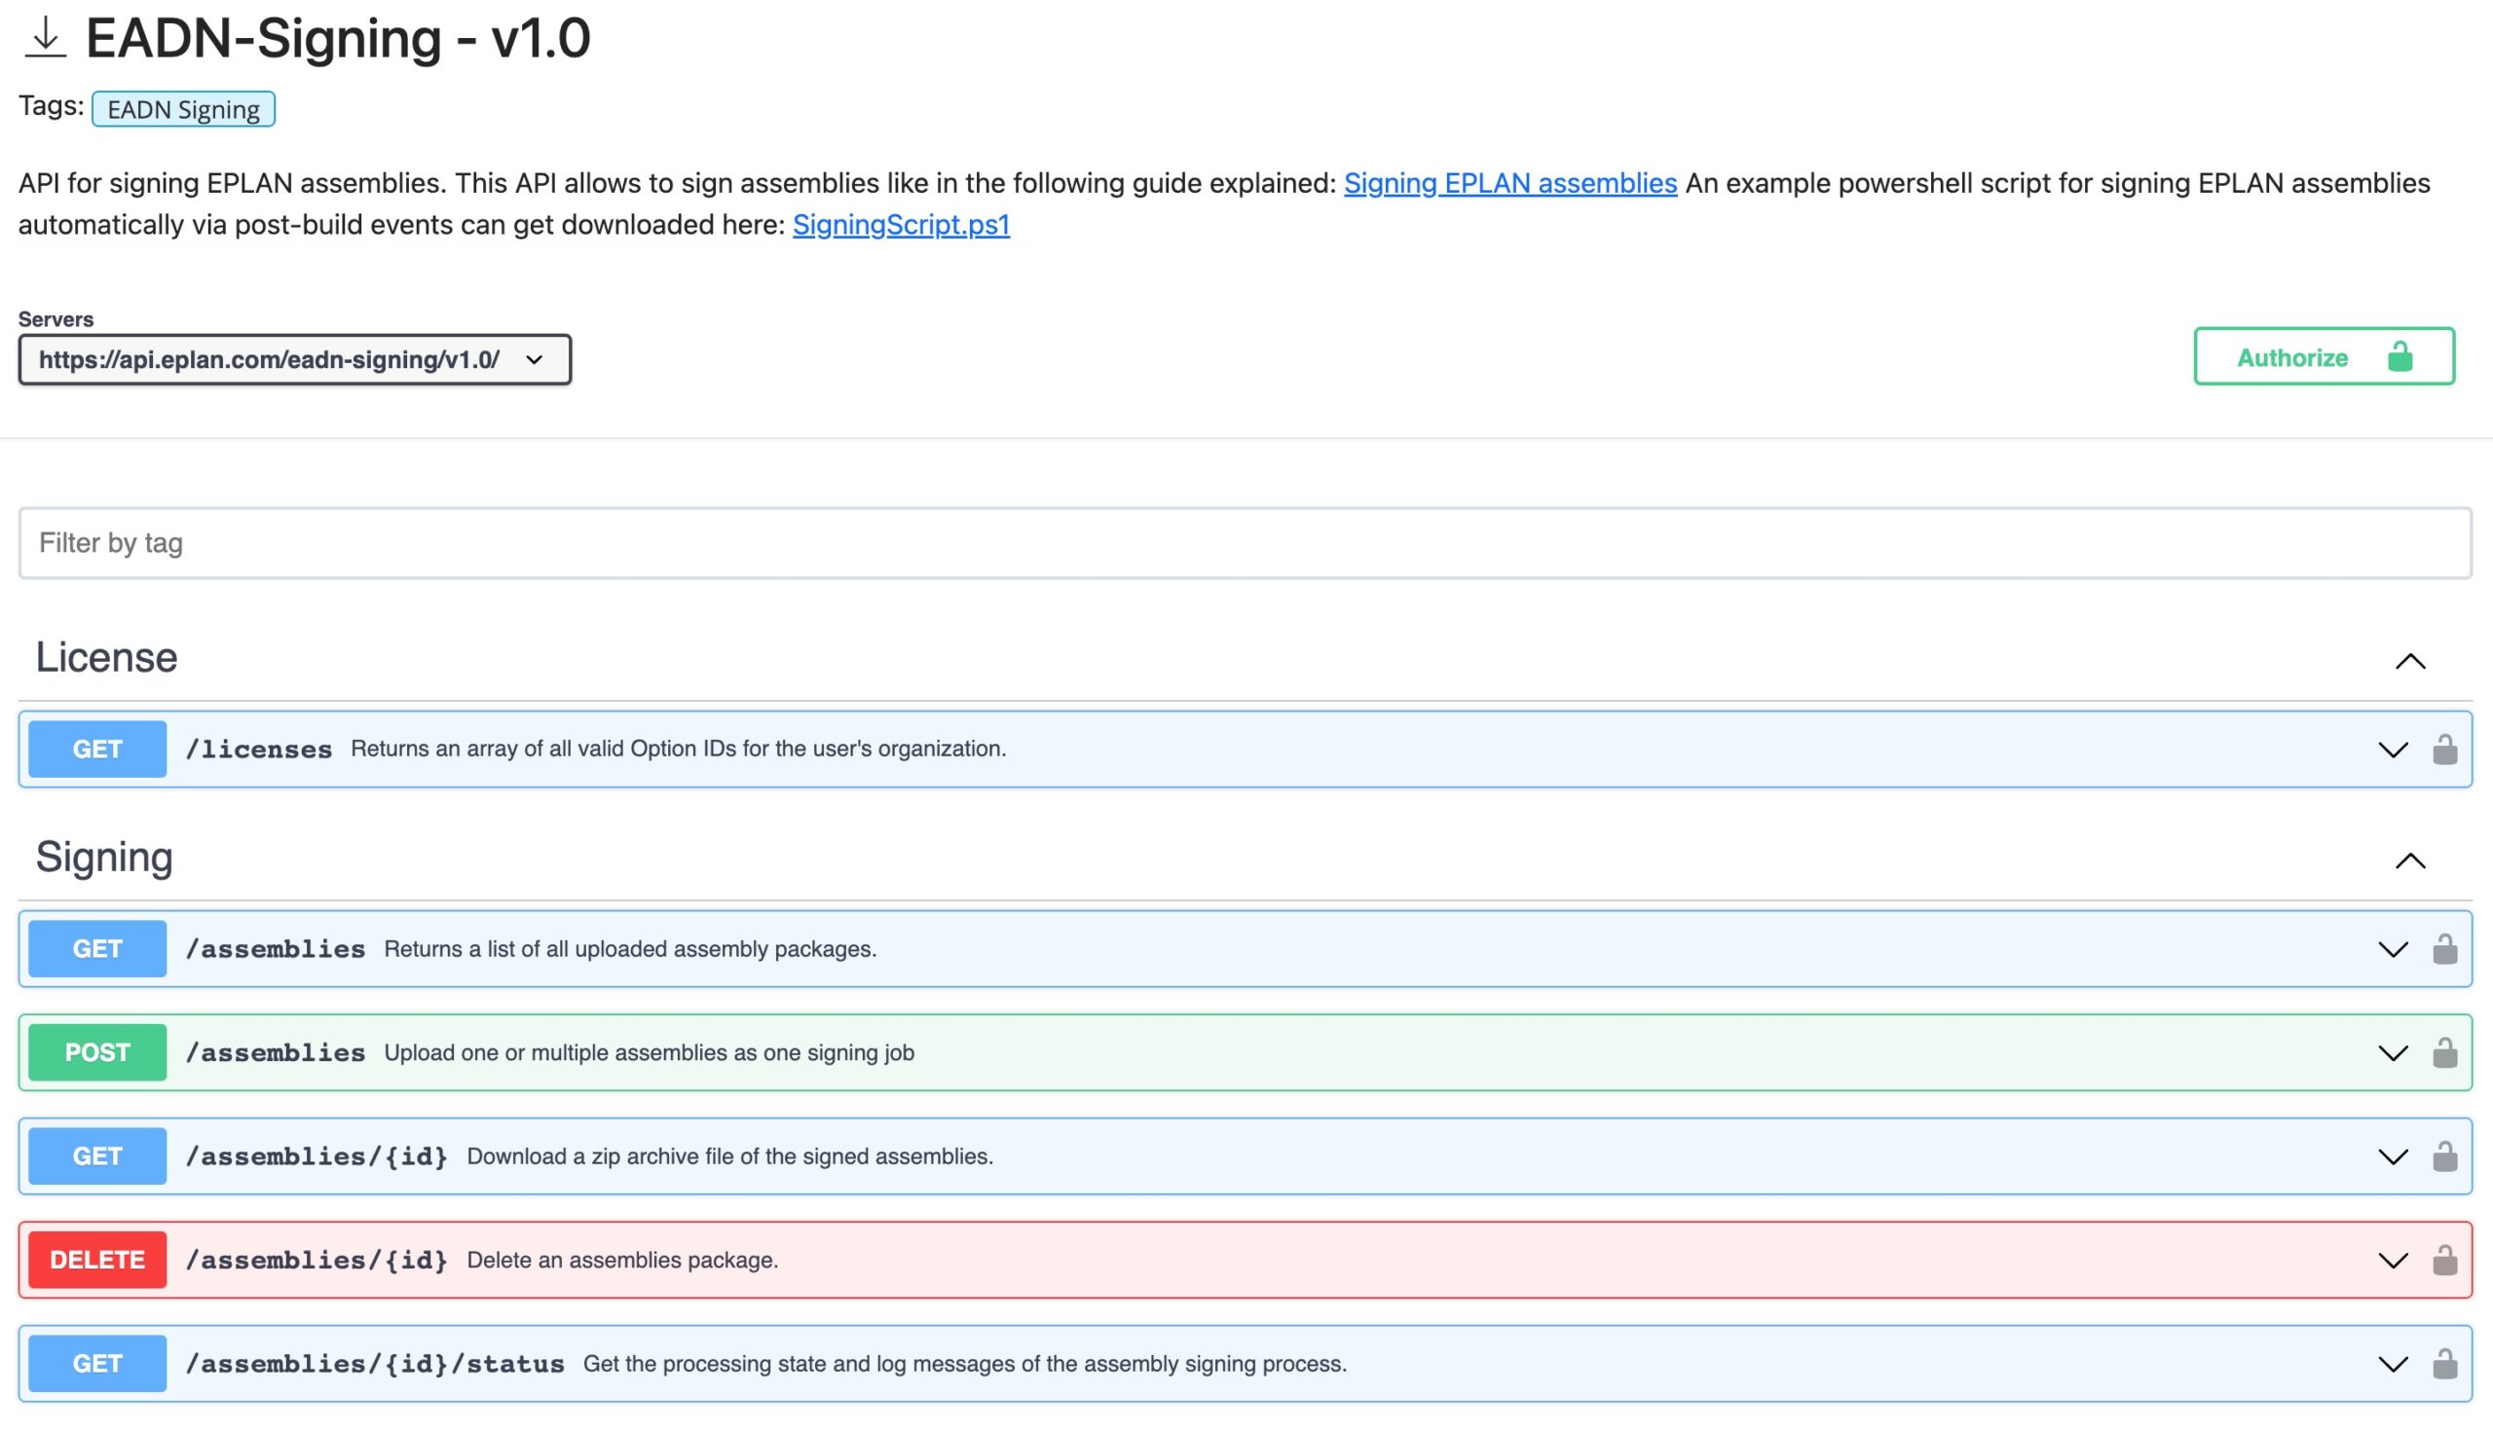Click the EADN Signing tag badge
The height and width of the screenshot is (1431, 2493).
[x=183, y=109]
